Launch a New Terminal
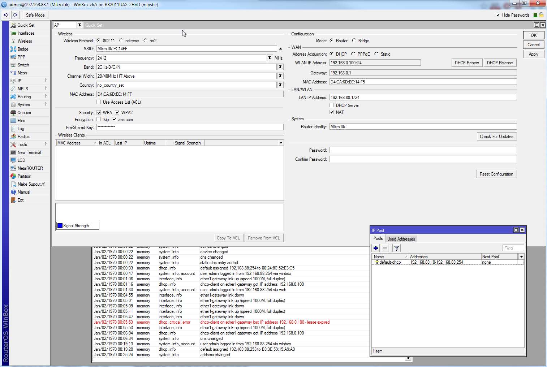The height and width of the screenshot is (367, 547). (29, 152)
